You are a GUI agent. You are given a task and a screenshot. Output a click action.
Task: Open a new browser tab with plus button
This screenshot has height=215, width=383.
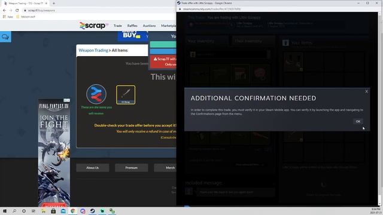[x=54, y=4]
